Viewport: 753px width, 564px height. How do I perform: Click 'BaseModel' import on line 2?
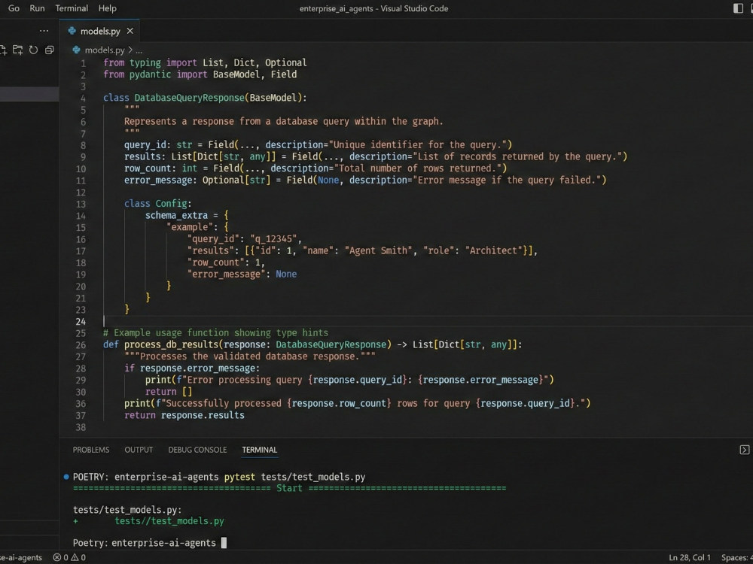point(236,74)
